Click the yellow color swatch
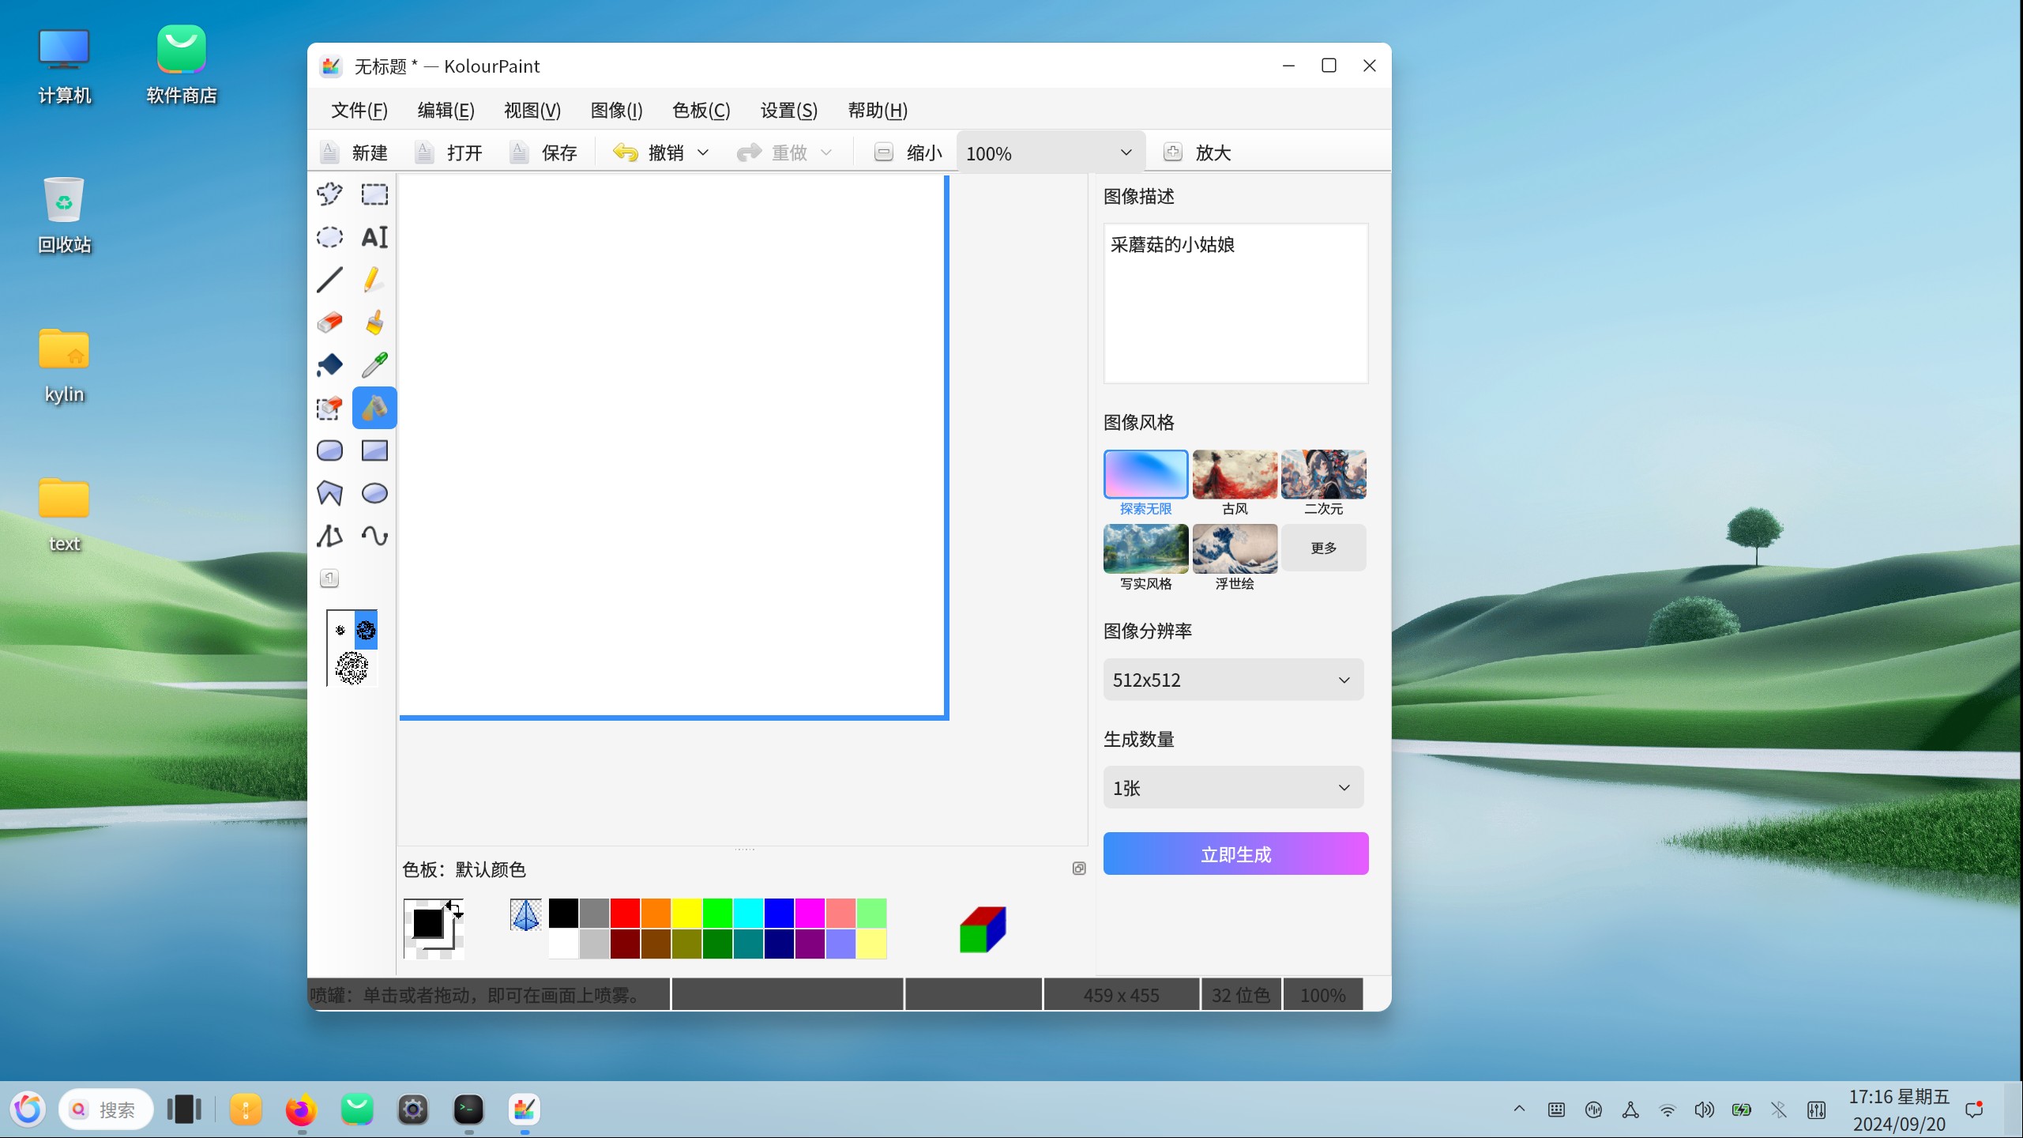 pyautogui.click(x=686, y=914)
